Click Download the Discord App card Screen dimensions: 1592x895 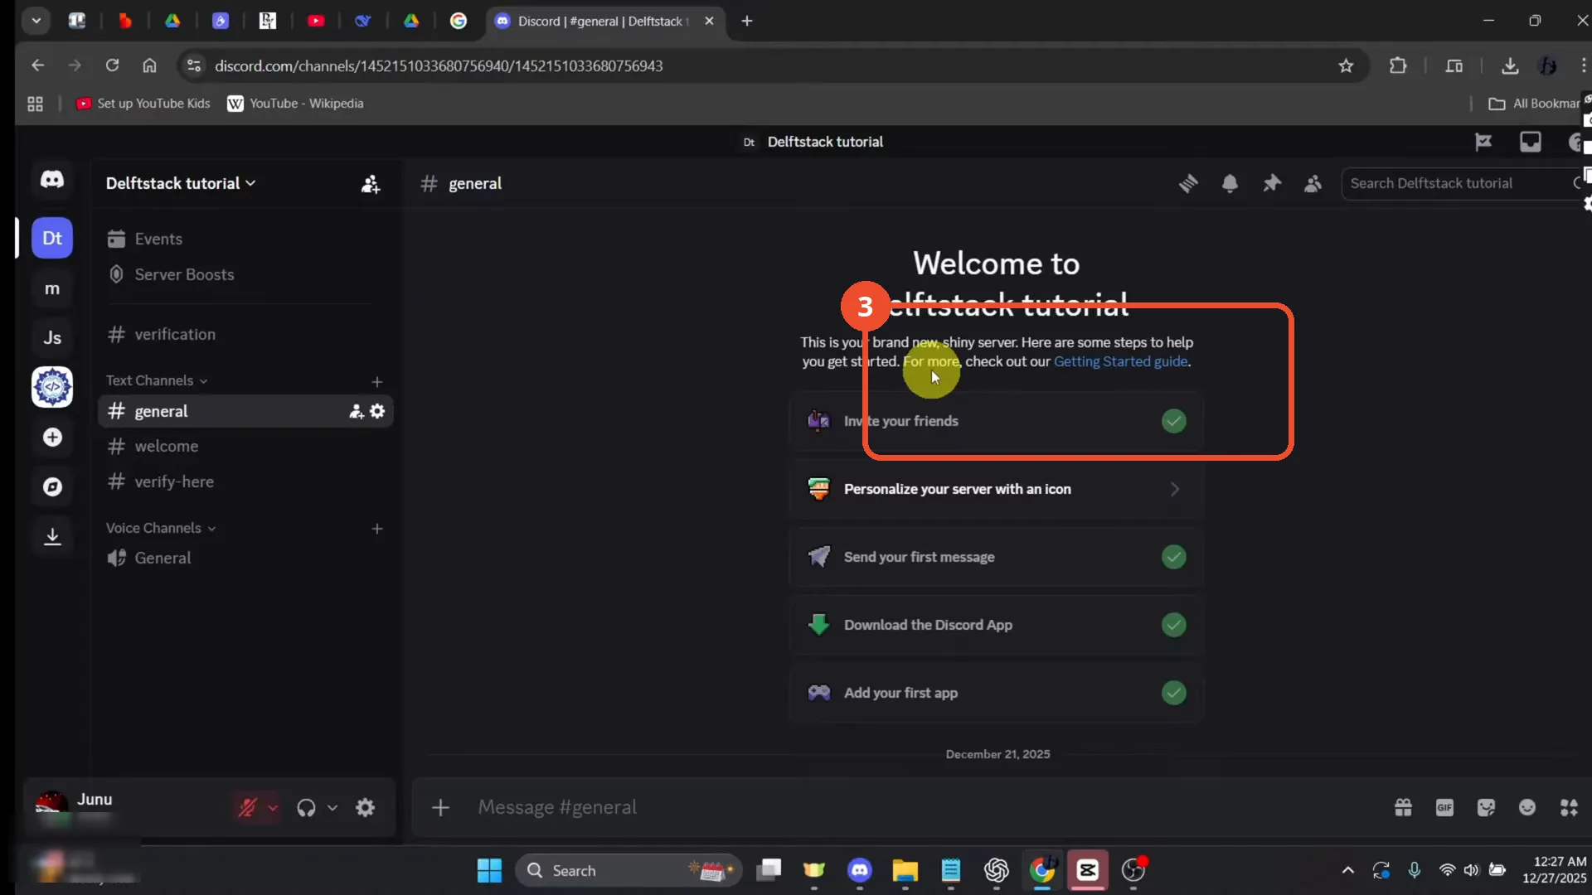coord(996,625)
